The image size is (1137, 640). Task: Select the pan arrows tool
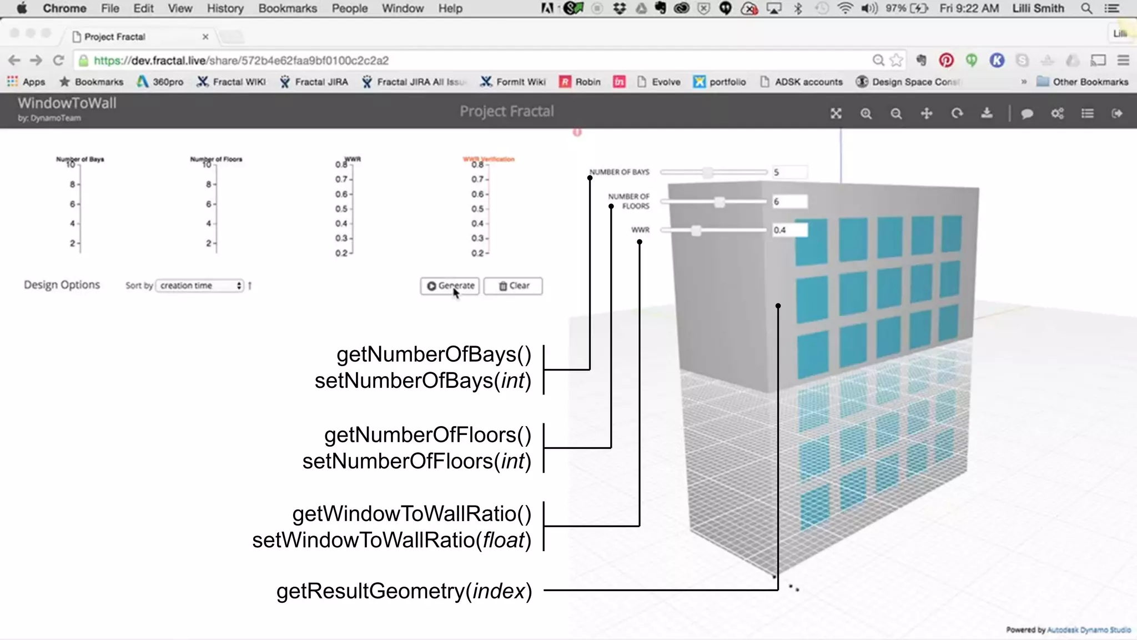click(x=927, y=113)
